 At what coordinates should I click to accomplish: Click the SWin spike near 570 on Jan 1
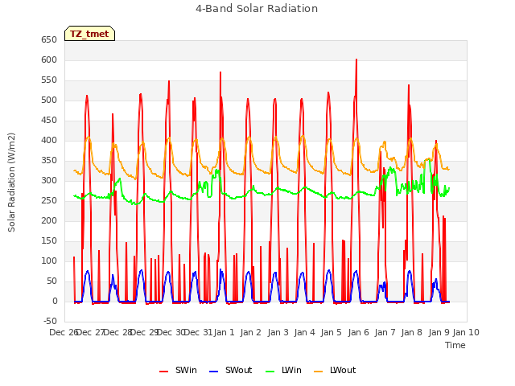[220, 72]
